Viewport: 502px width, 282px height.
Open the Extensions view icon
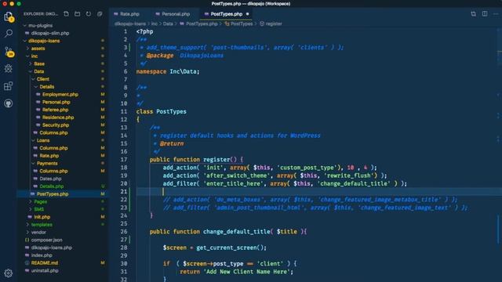point(9,85)
